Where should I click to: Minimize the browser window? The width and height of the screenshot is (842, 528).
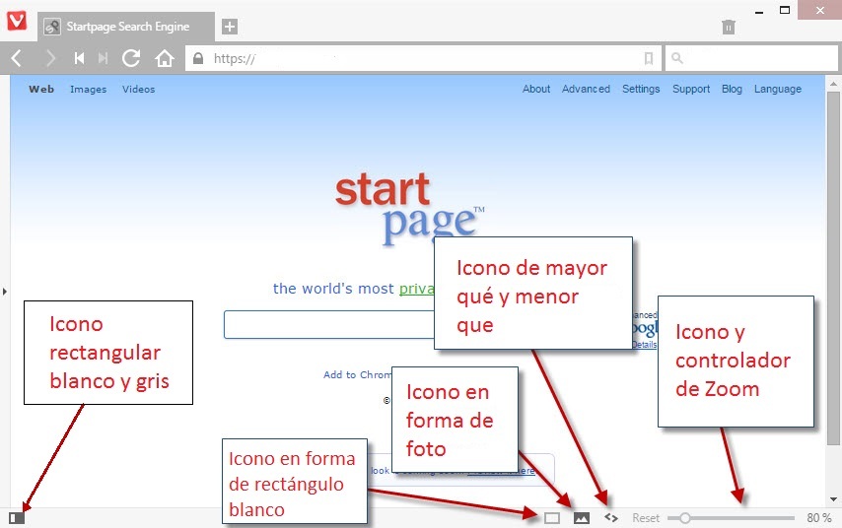point(759,11)
